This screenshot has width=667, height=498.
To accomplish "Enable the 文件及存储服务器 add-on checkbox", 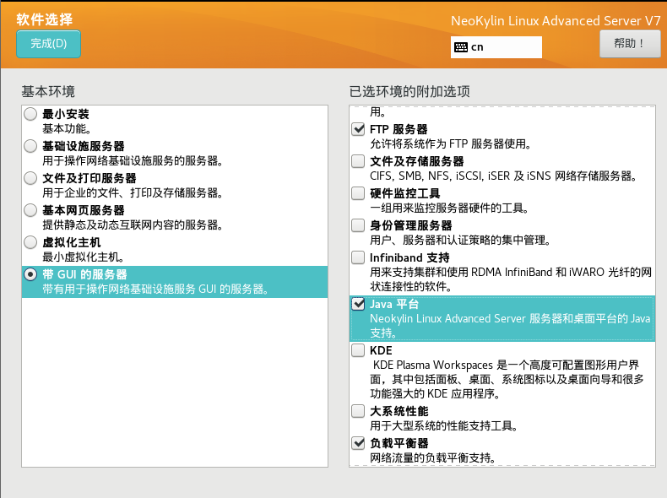I will 358,161.
